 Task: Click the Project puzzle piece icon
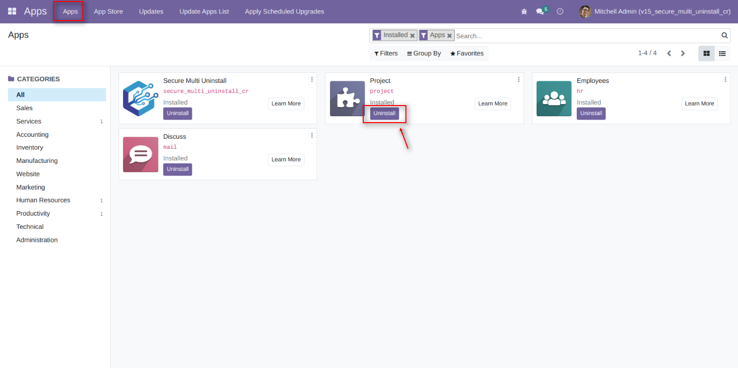click(347, 99)
